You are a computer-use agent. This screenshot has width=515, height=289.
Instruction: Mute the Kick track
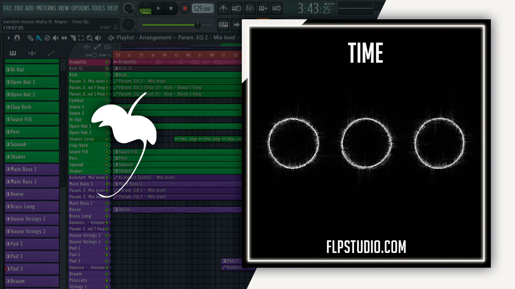pos(107,75)
